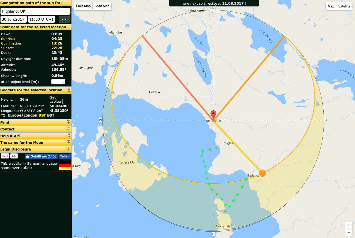Expand the Help & API section
Viewport: 355px width, 238px height.
point(69,136)
